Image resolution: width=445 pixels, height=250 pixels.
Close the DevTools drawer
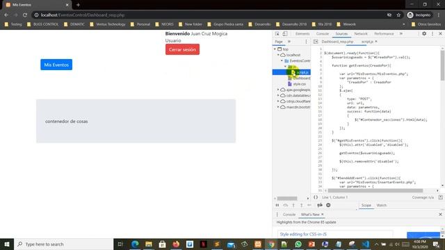(x=440, y=215)
